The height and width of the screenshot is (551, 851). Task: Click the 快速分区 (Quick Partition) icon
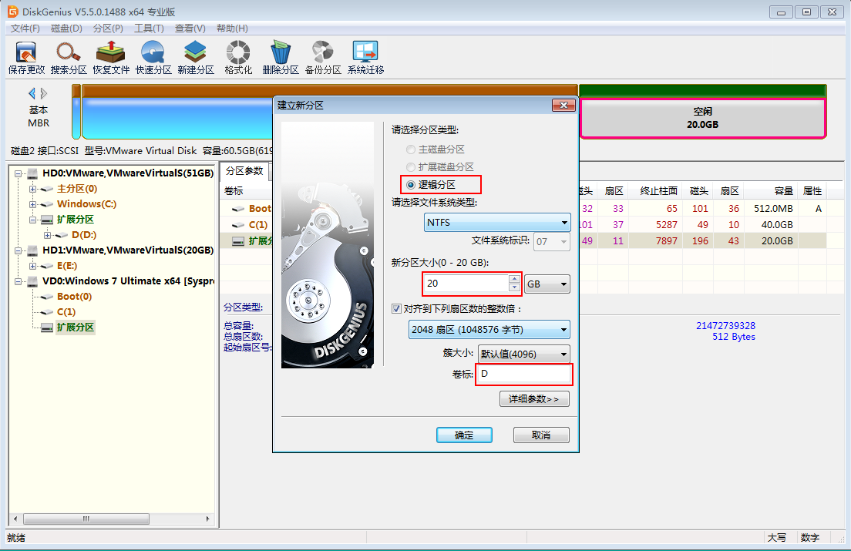pyautogui.click(x=153, y=58)
